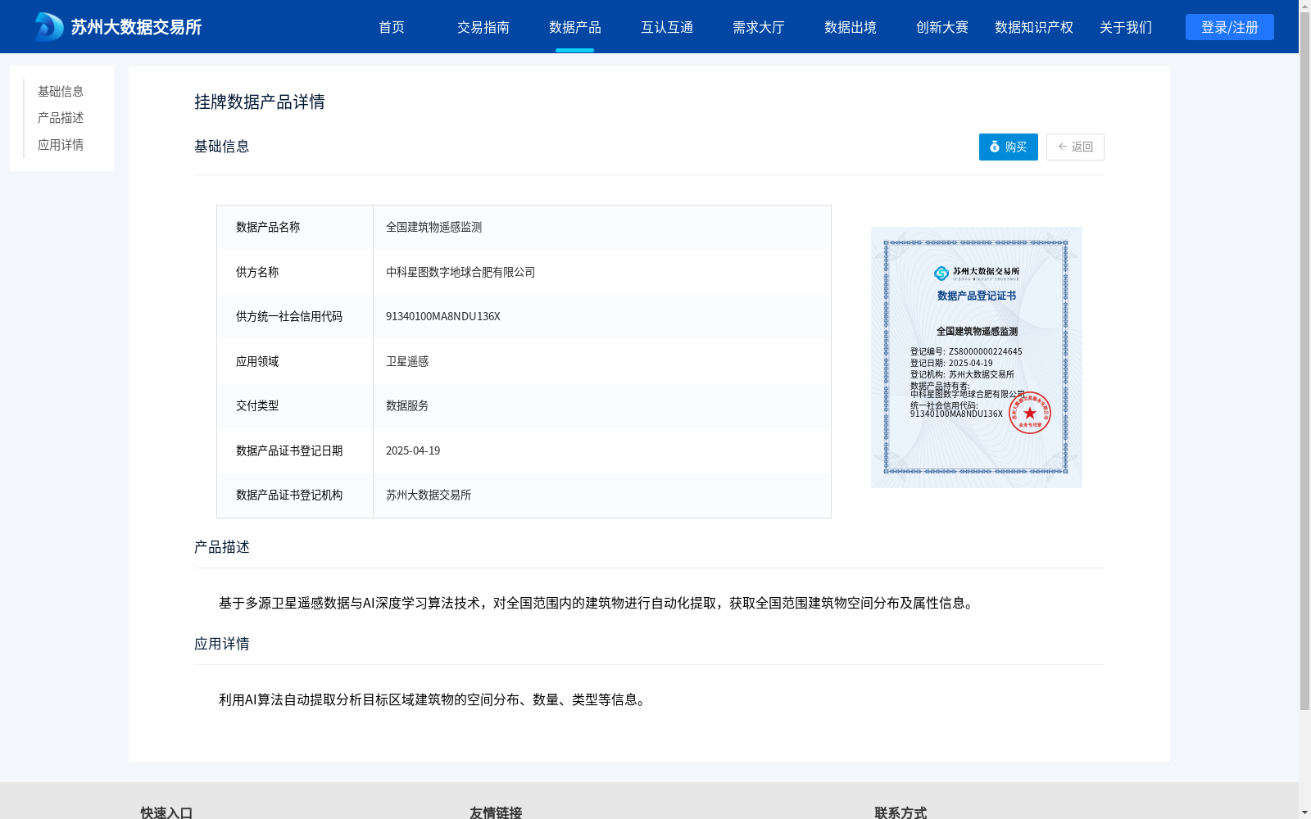
Task: Click the 挂牌数据产品详情 page title
Action: (260, 102)
